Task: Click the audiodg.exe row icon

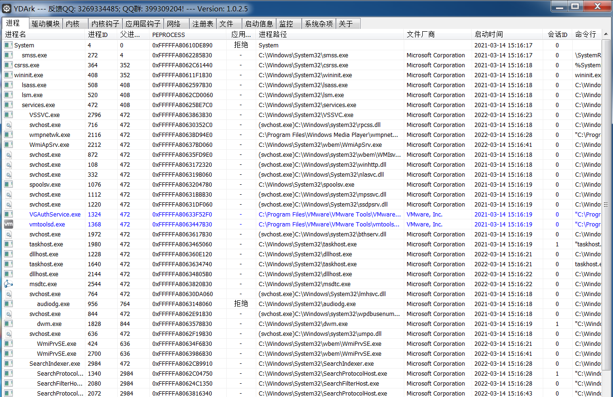Action: (x=8, y=304)
